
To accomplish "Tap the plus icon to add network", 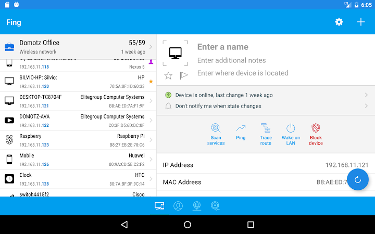I will [x=361, y=22].
